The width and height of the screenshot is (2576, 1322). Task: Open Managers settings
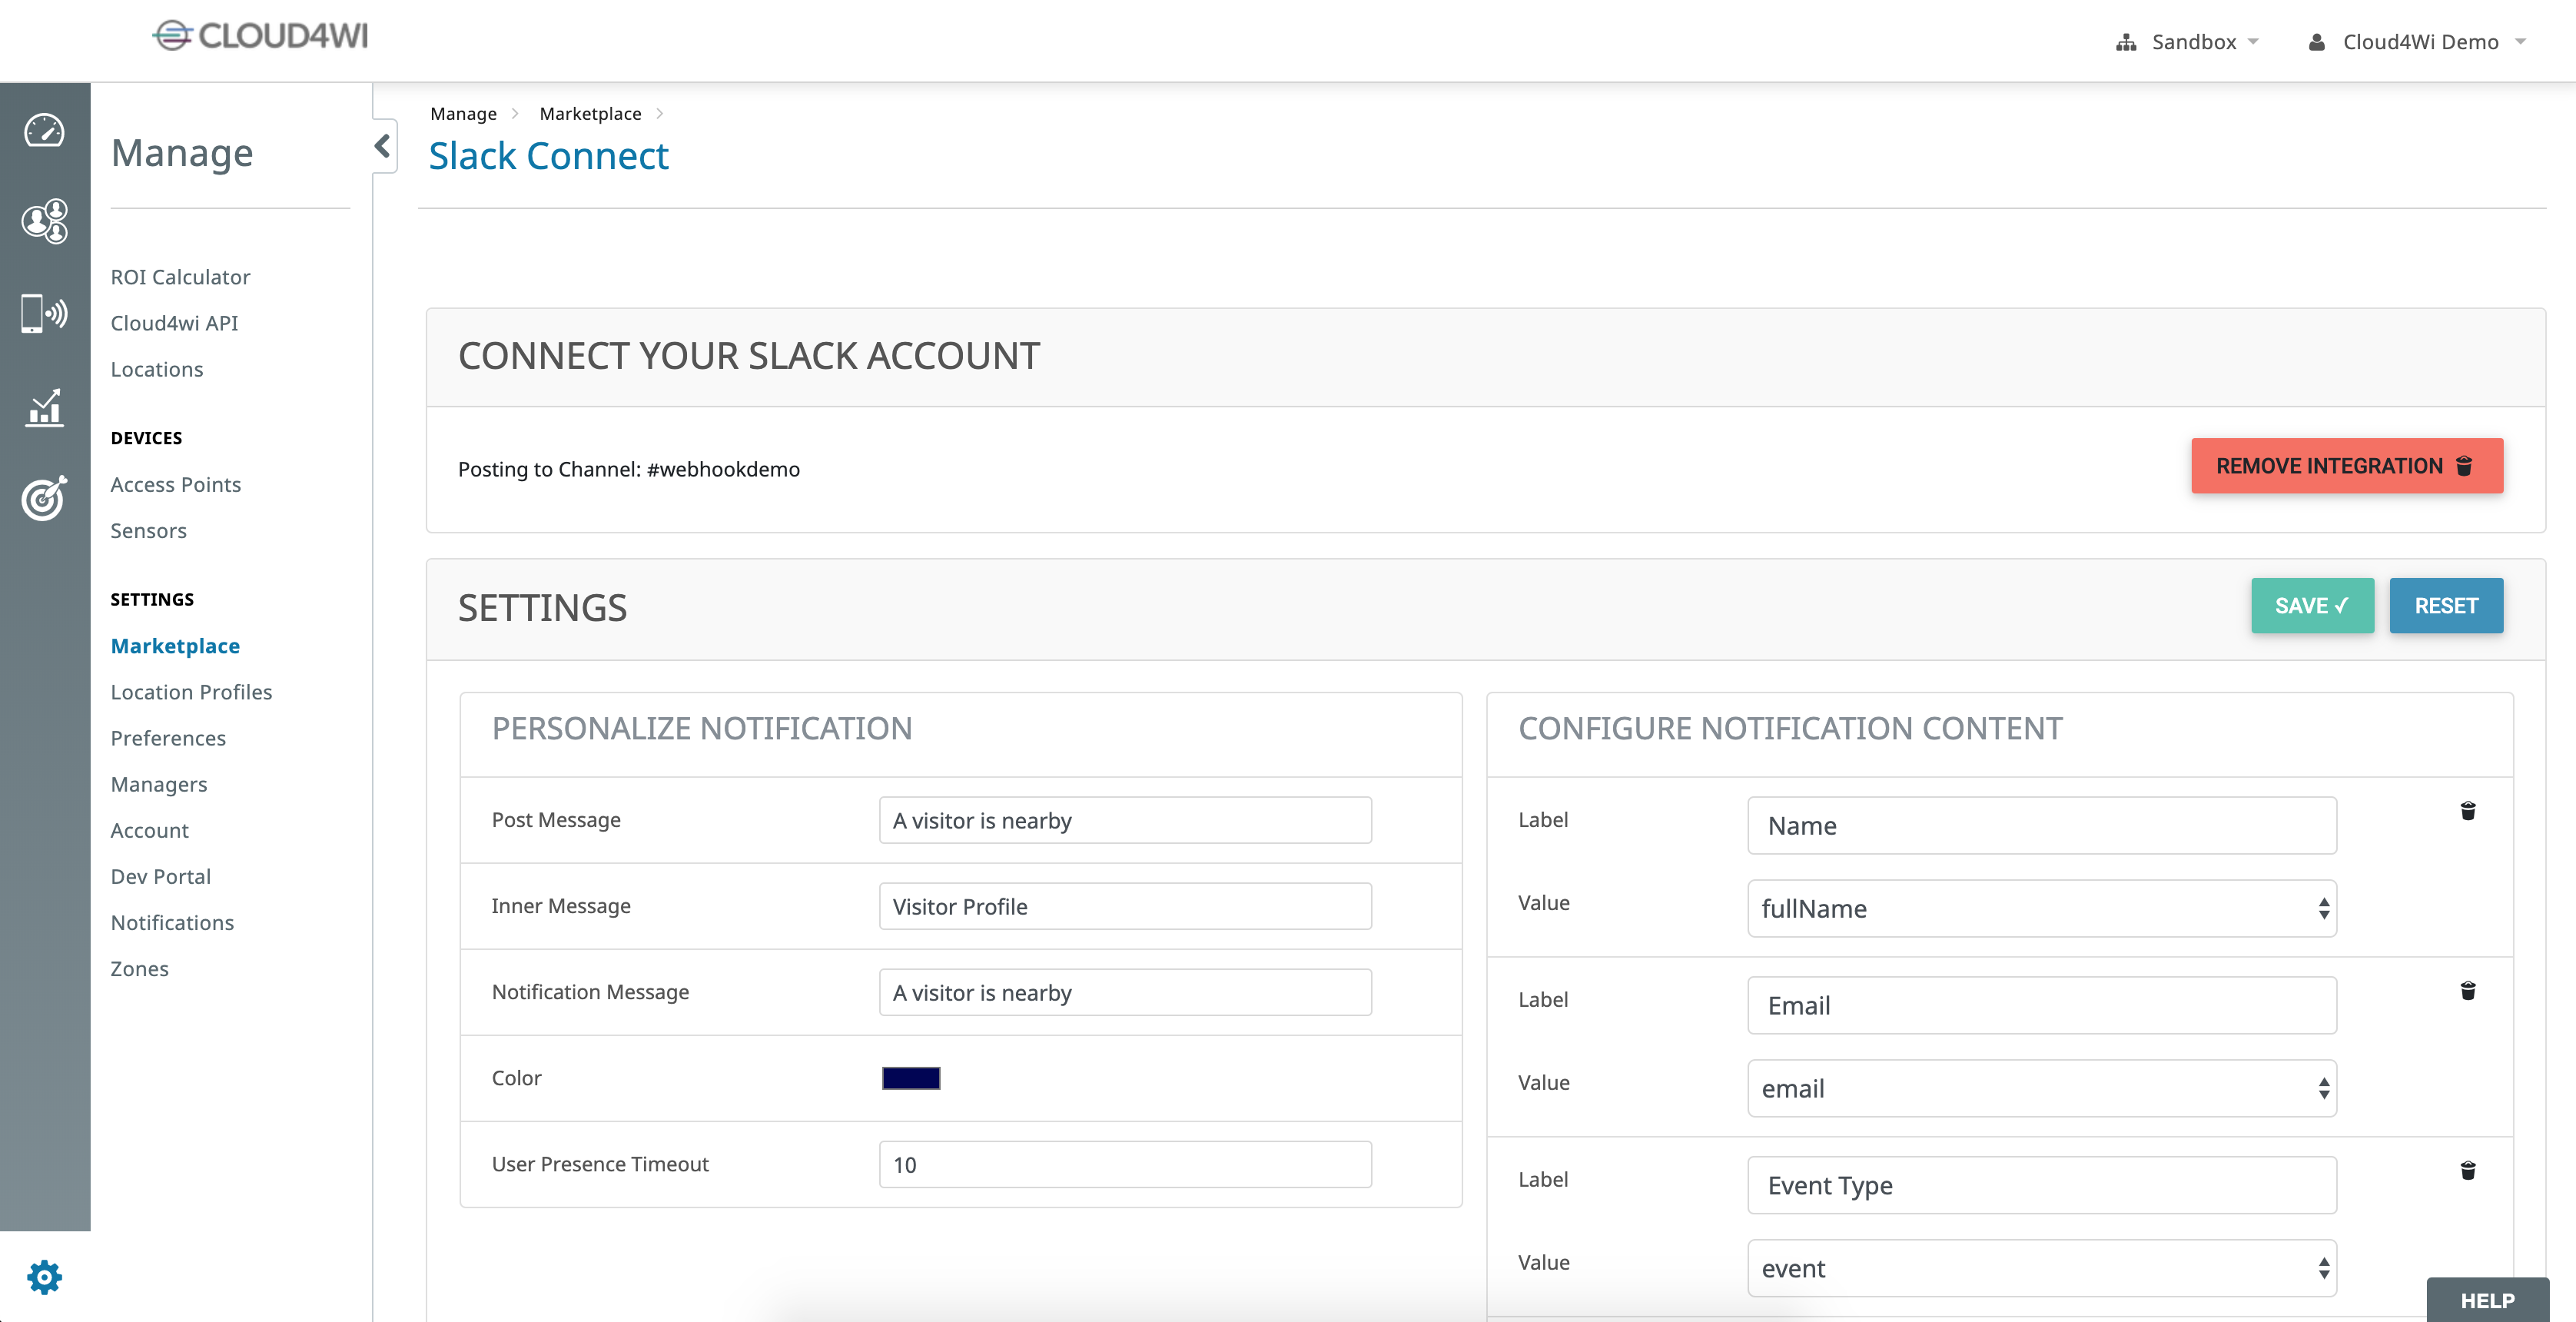[x=159, y=784]
